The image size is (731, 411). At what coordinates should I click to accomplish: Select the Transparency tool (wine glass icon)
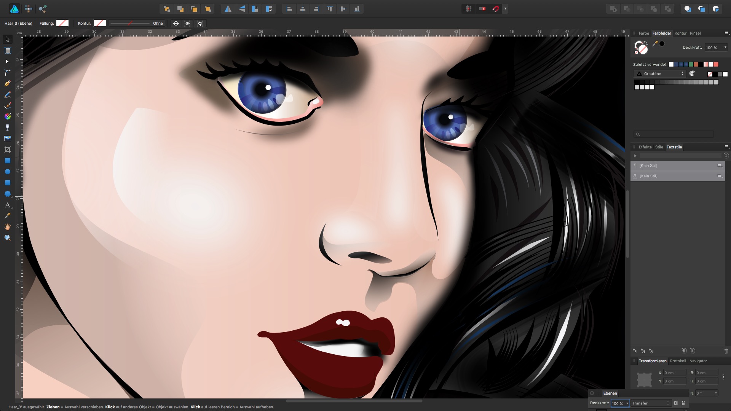click(x=7, y=127)
